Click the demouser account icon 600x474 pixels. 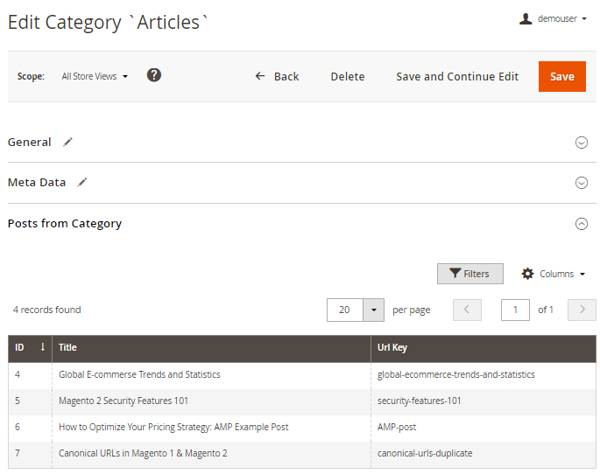tap(526, 18)
